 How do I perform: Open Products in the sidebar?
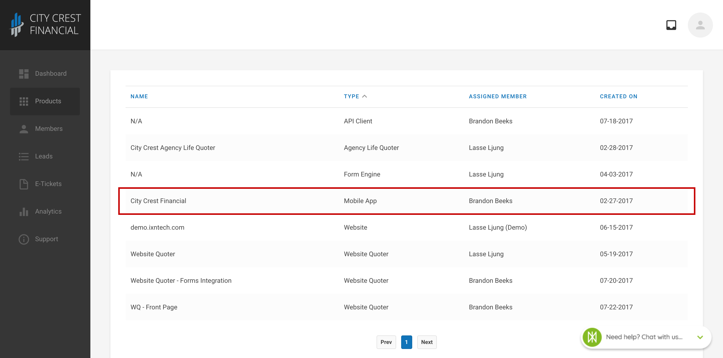(45, 101)
